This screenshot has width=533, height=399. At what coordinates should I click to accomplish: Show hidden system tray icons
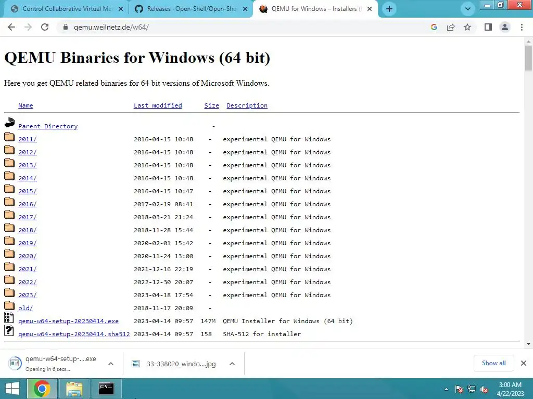(x=446, y=389)
